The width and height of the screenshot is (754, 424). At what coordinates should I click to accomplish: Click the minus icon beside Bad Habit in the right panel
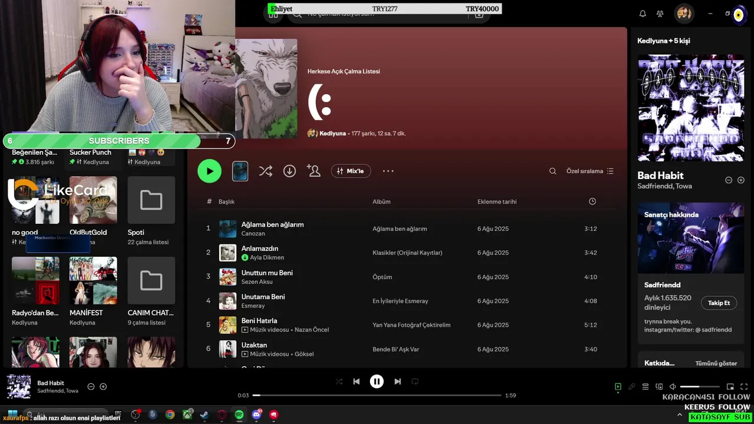[729, 180]
